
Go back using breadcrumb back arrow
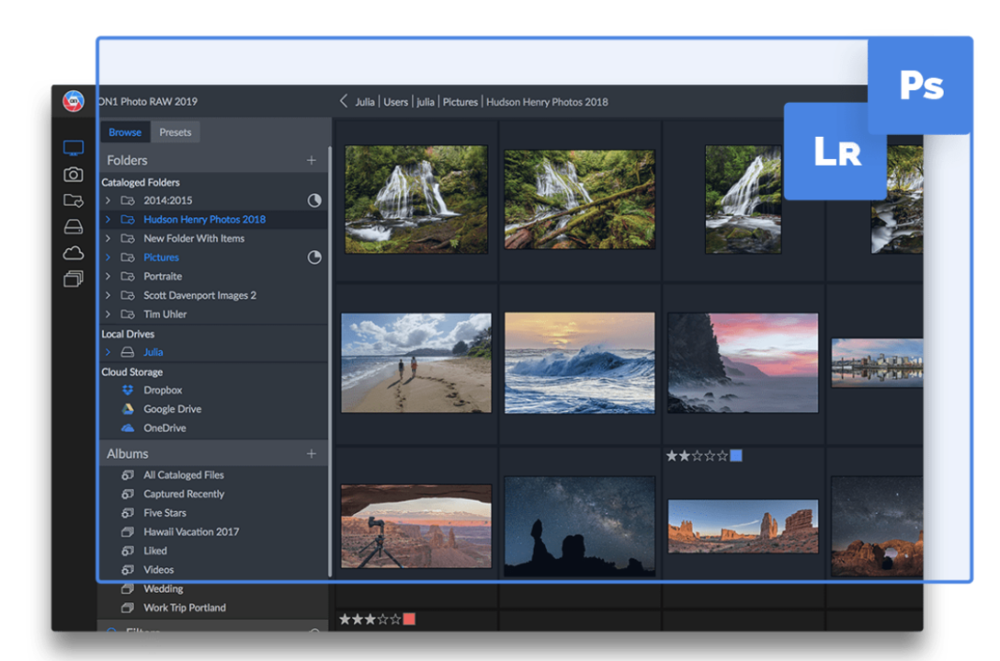[344, 101]
